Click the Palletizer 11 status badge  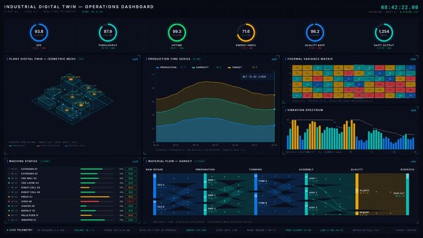[x=131, y=216]
